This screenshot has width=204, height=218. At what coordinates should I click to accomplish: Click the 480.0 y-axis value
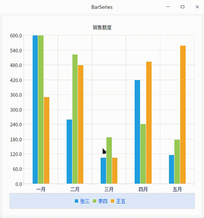click(16, 65)
